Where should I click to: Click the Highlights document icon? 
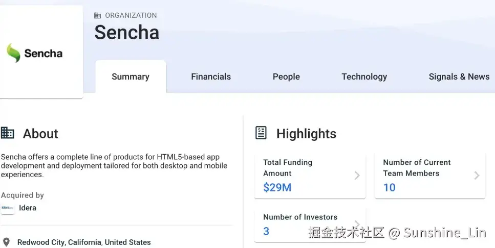261,133
